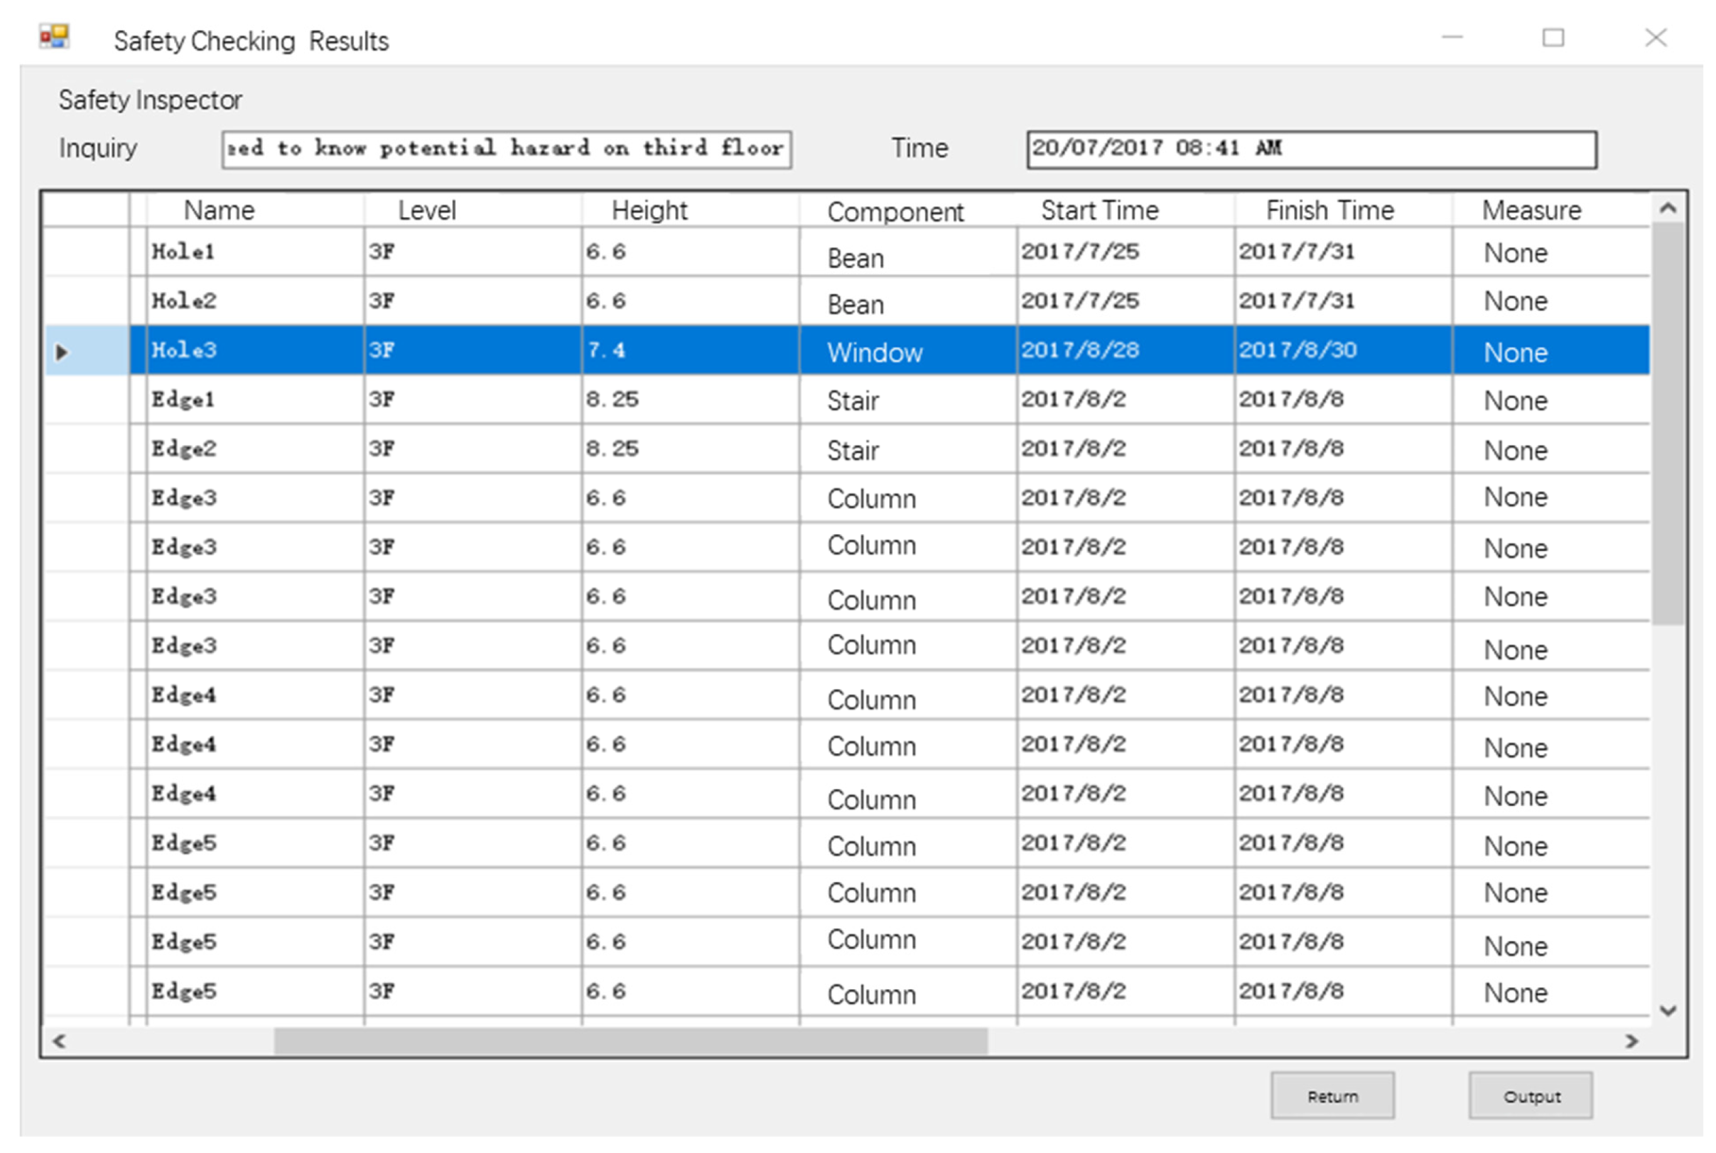Viewport: 1716px width, 1153px height.
Task: Click the Finish Time column header
Action: (x=1329, y=211)
